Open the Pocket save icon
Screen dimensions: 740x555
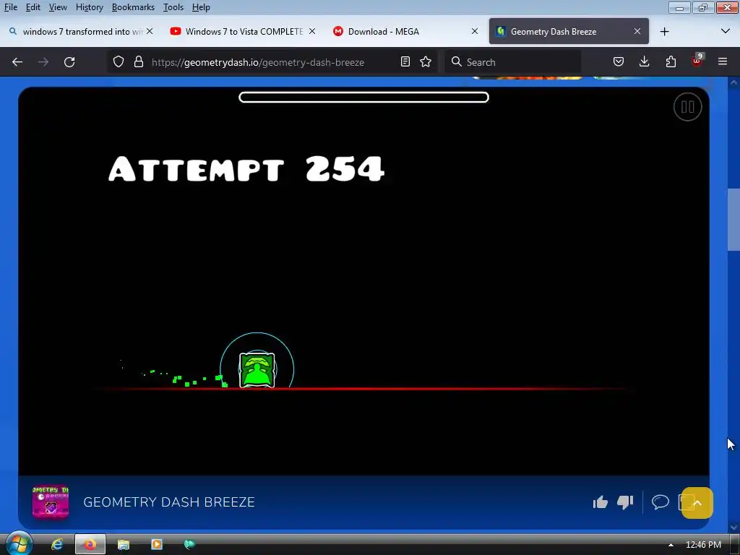(x=619, y=62)
